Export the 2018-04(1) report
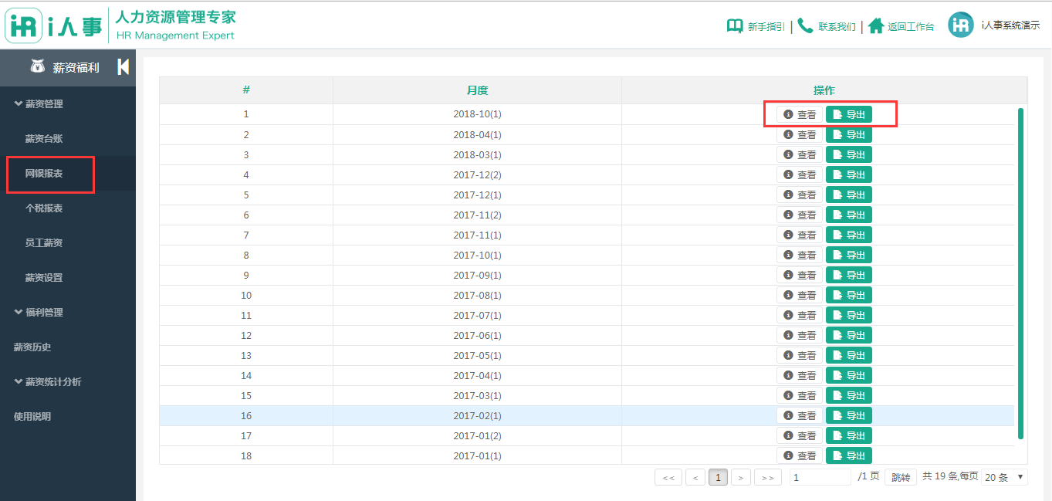 coord(849,134)
